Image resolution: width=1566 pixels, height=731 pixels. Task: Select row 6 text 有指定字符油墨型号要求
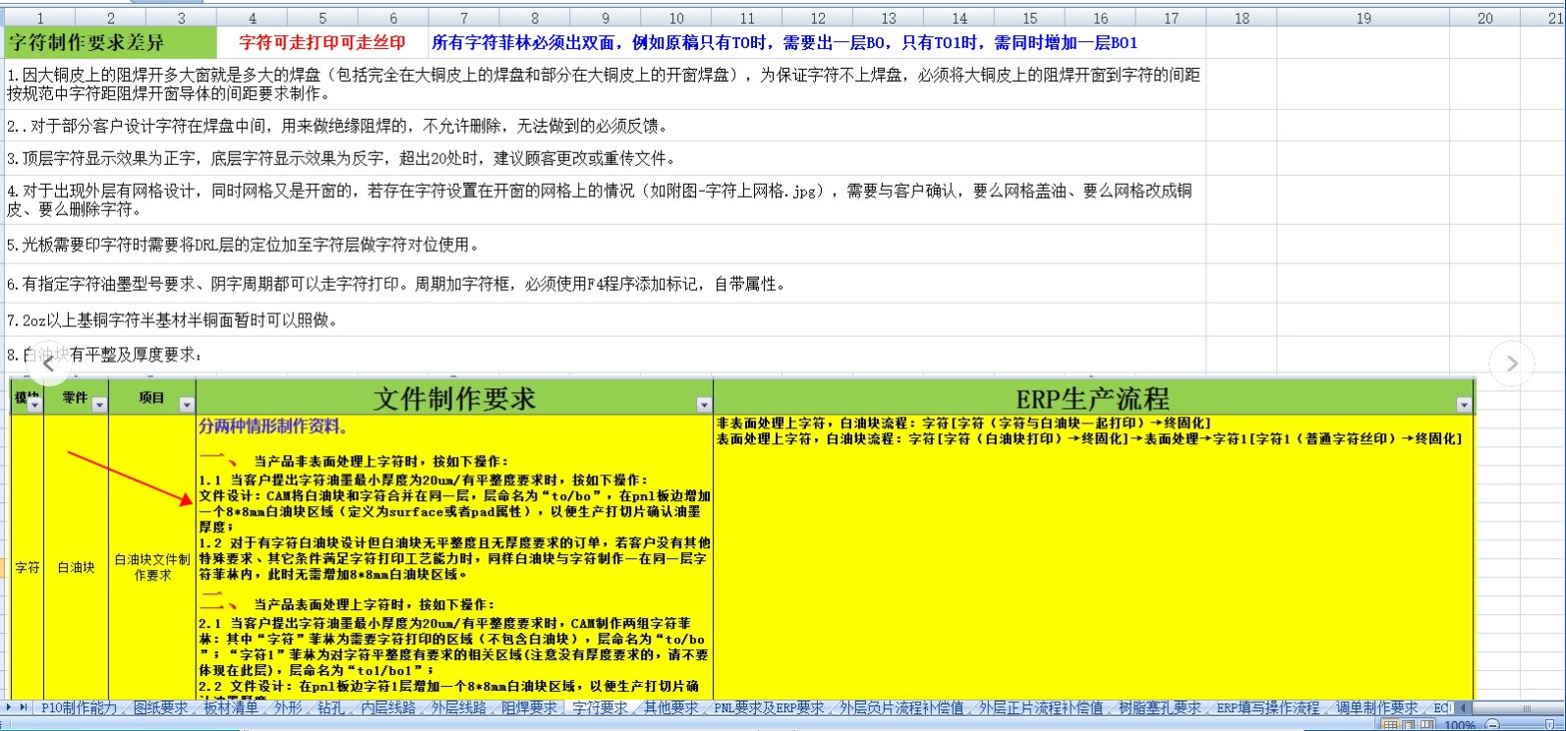[396, 284]
